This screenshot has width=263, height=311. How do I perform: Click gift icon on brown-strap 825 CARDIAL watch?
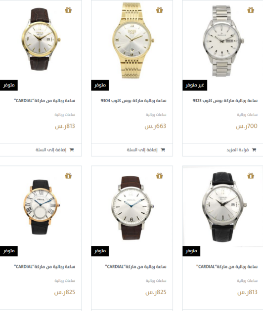point(159,176)
